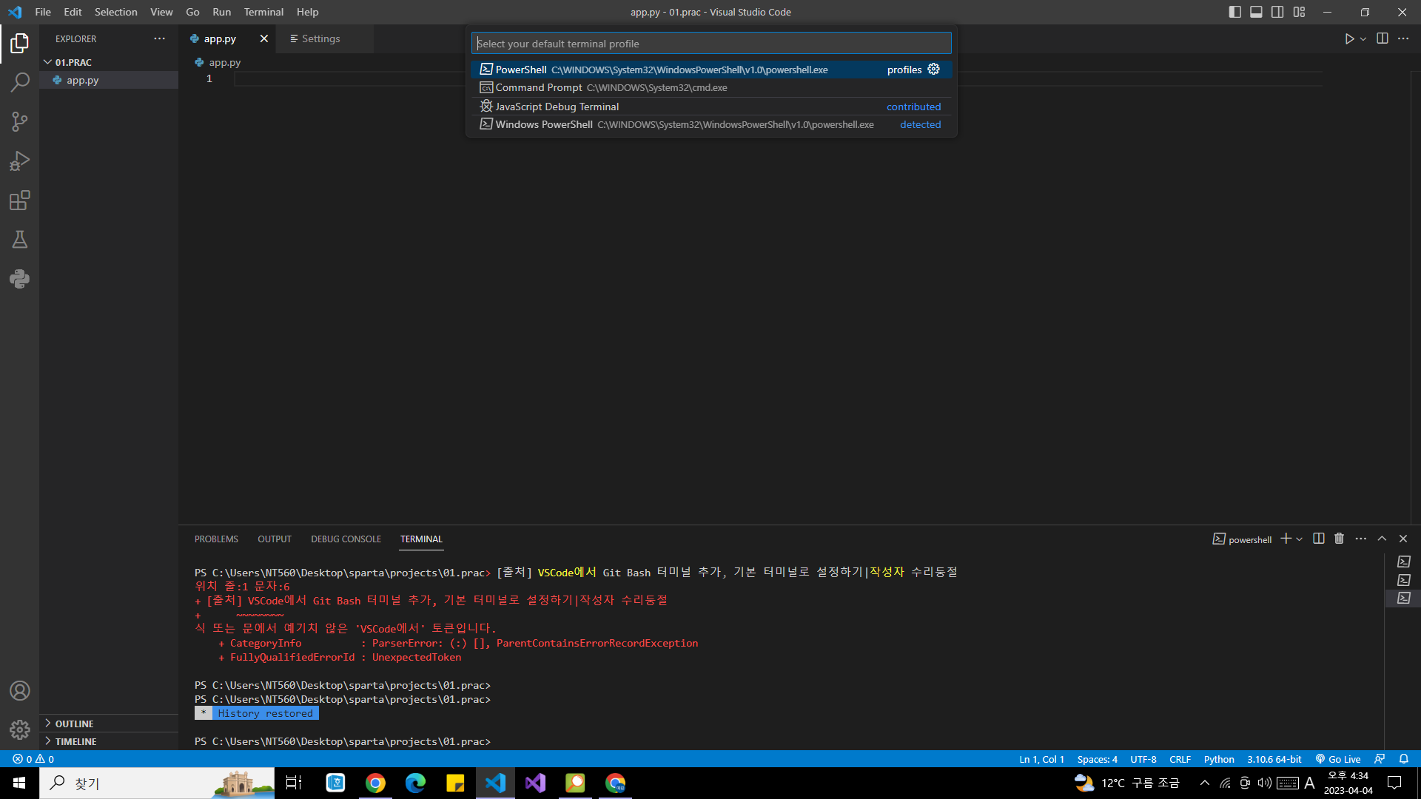Click the Run Python File play button
The image size is (1421, 799).
(1349, 38)
